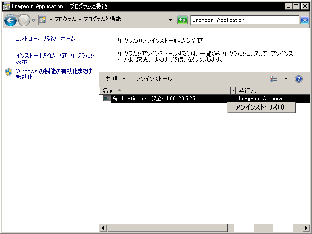Click the Application program icon in list

[x=107, y=98]
